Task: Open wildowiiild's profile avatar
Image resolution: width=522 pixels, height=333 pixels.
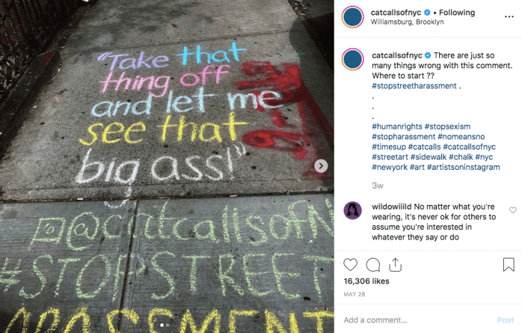Action: [353, 210]
